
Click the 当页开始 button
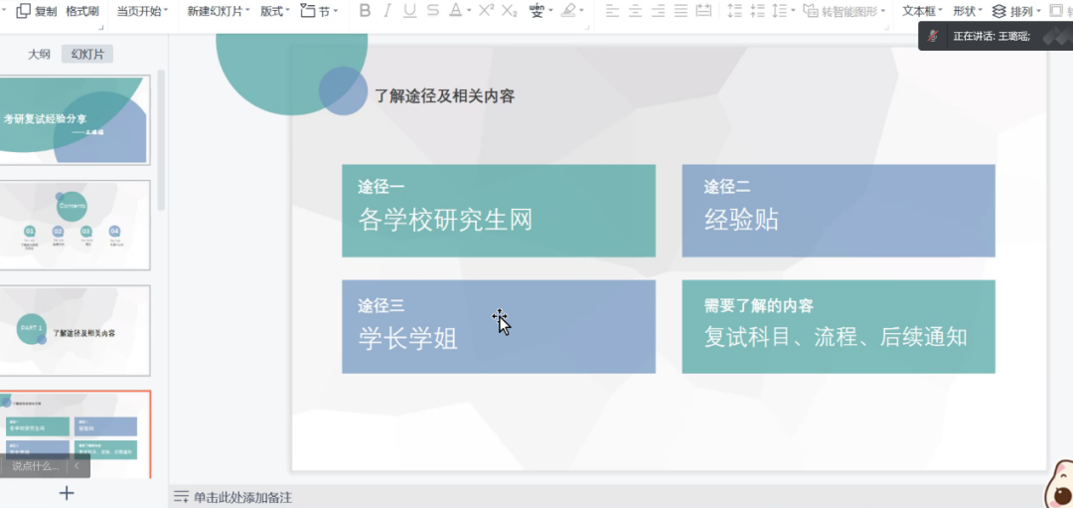tap(141, 11)
